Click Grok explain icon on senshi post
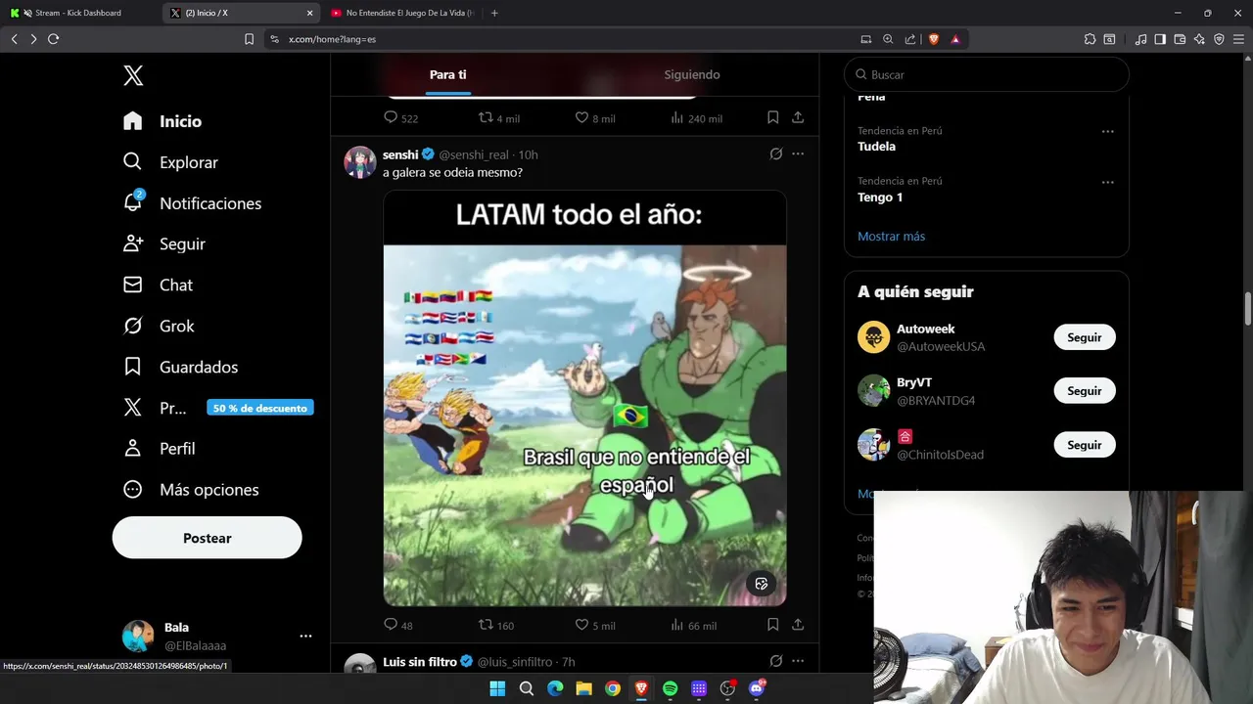The height and width of the screenshot is (704, 1253). [776, 154]
